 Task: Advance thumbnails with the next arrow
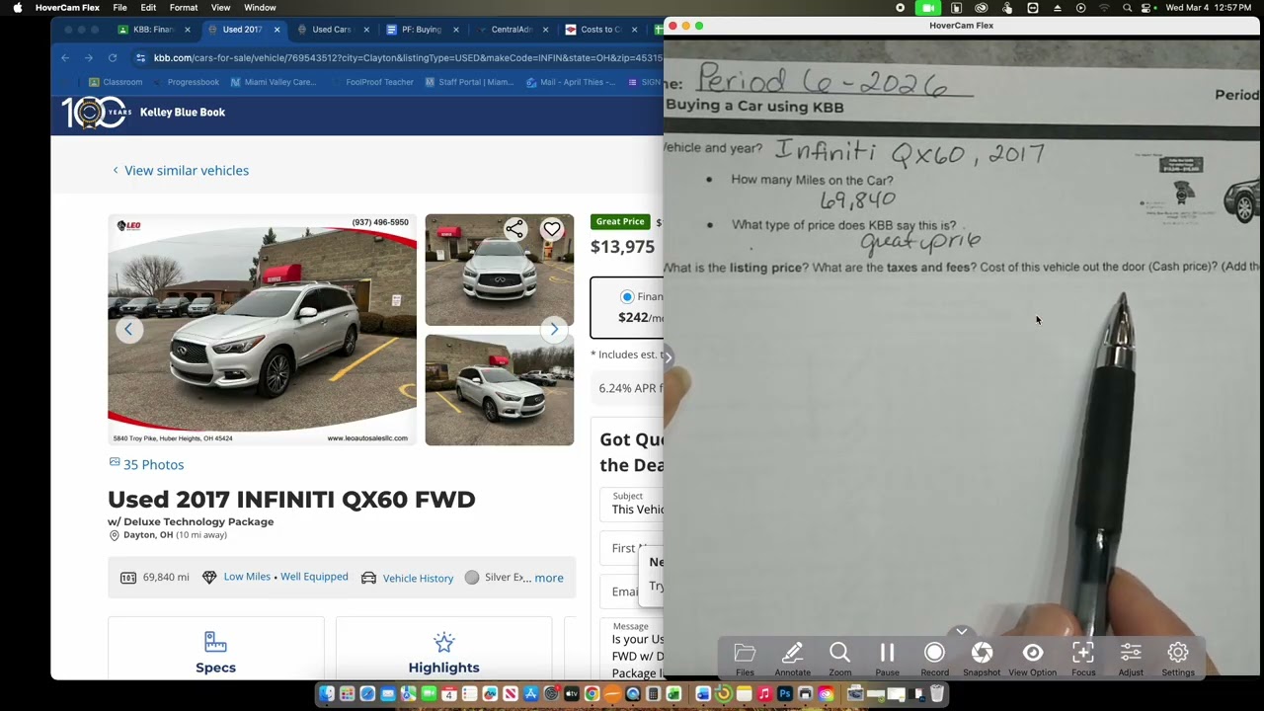(x=554, y=329)
